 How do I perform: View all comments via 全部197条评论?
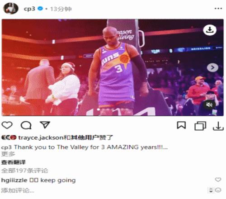click(x=24, y=171)
